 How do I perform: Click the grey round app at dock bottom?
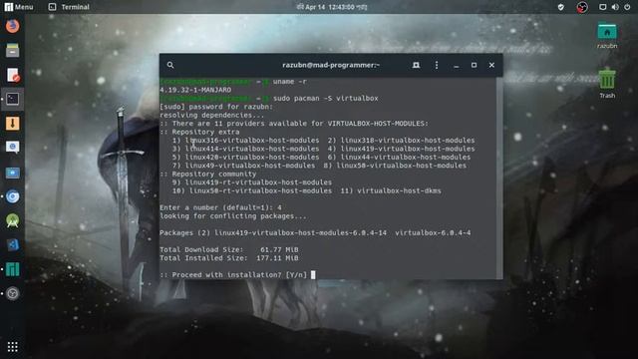(13, 293)
